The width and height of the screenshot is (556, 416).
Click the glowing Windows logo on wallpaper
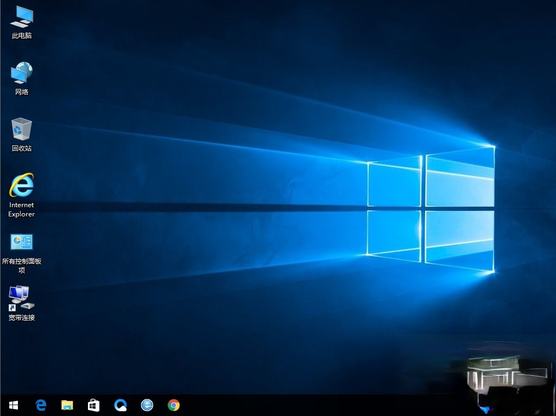(431, 209)
